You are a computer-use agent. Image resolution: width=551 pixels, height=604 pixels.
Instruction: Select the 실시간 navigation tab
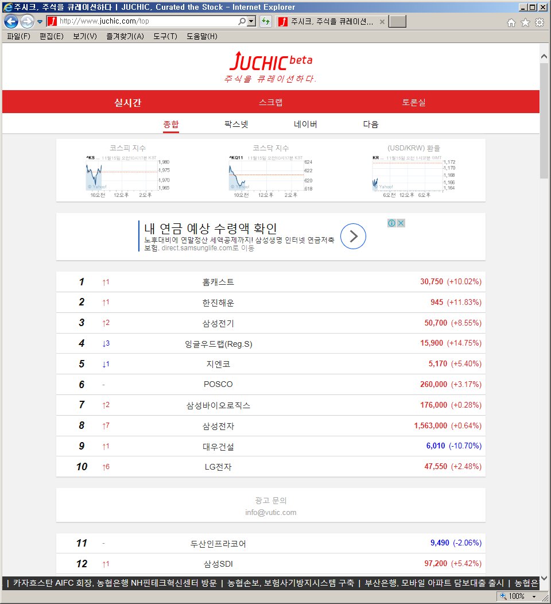click(x=128, y=102)
